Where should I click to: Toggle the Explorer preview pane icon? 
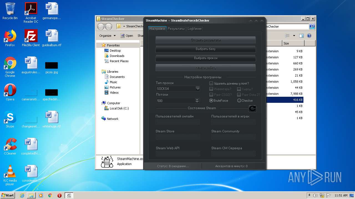(301, 36)
